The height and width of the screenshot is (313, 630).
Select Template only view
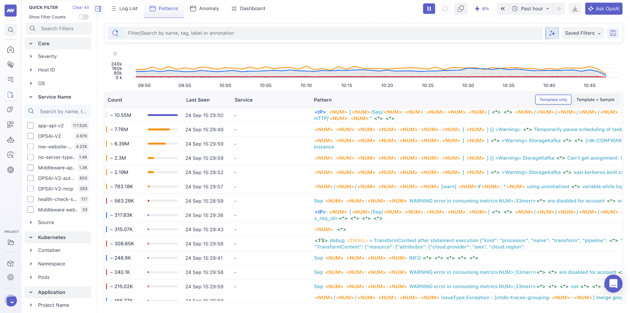(x=553, y=100)
